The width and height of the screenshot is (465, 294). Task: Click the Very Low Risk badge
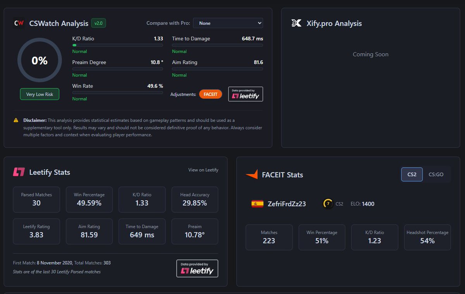click(x=40, y=94)
